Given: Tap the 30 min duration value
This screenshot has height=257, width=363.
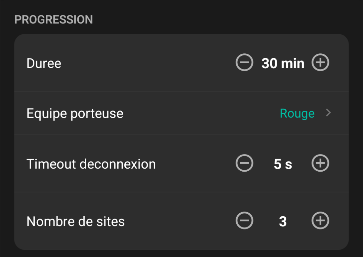Looking at the screenshot, I should coord(282,63).
